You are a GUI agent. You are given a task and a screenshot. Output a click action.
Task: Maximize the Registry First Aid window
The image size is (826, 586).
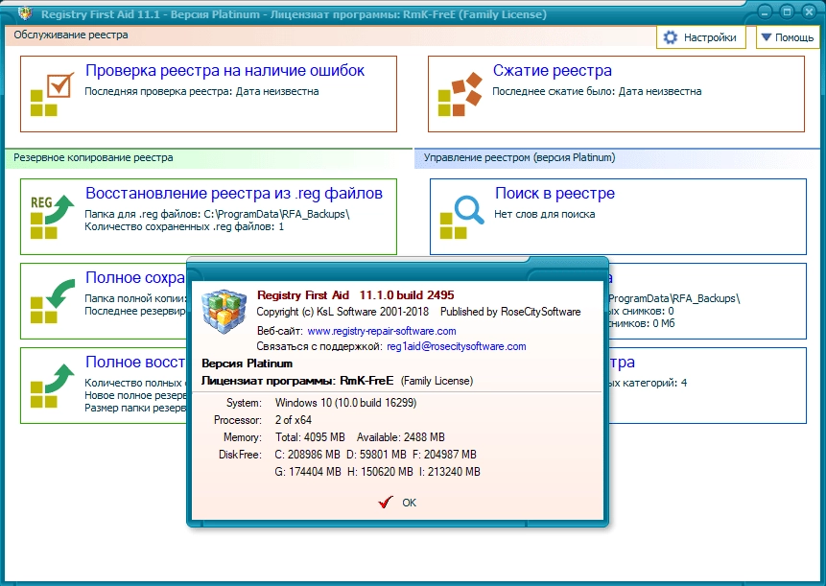coord(787,12)
